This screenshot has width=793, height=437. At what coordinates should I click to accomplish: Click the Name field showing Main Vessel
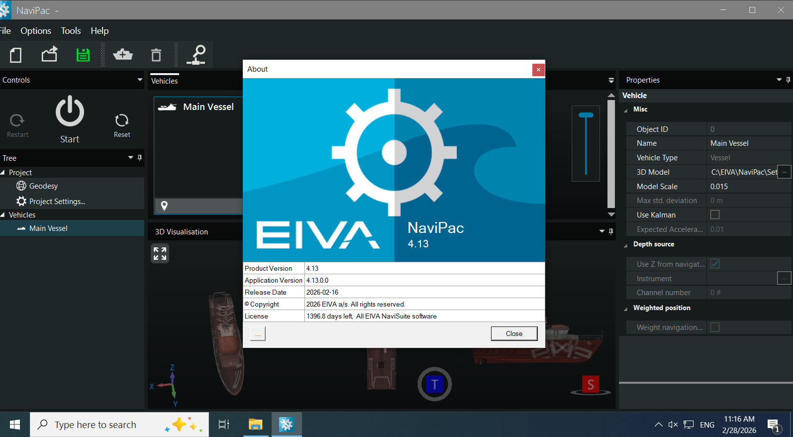tap(749, 143)
